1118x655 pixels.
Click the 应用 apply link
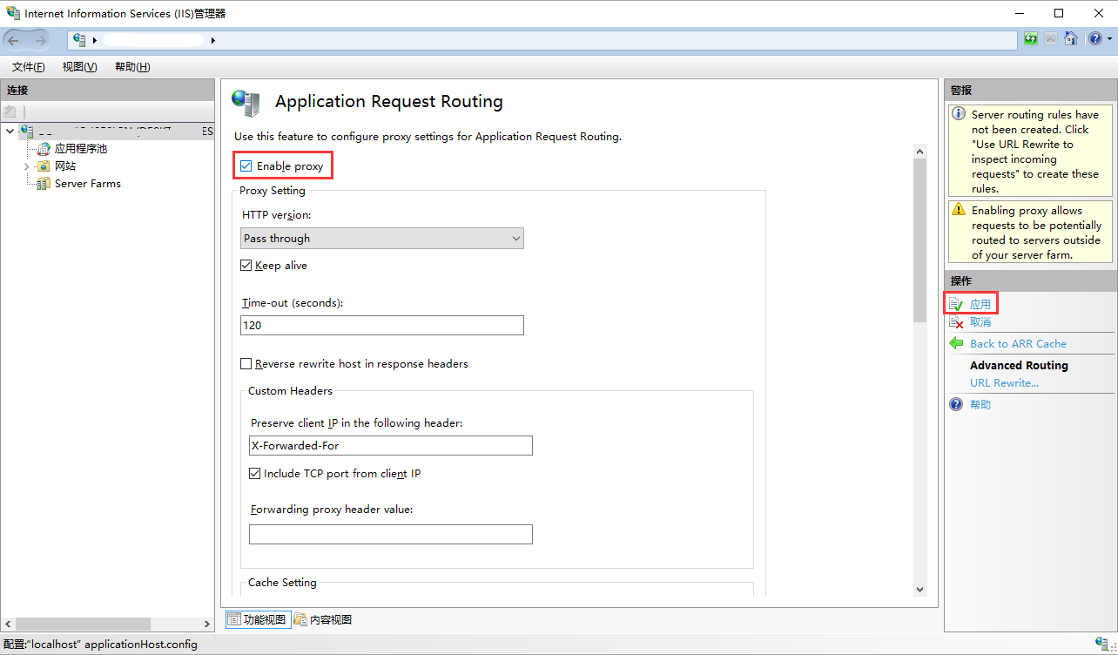pos(980,305)
